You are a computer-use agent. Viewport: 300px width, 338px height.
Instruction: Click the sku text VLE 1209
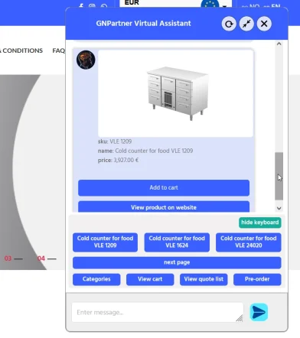pos(121,141)
